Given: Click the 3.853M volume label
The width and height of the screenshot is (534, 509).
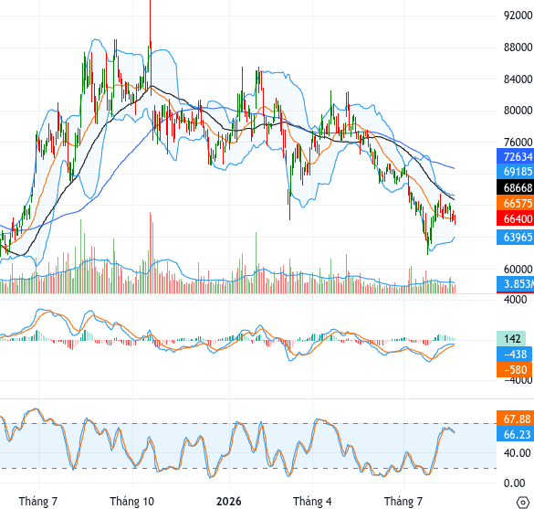Looking at the screenshot, I should 515,283.
